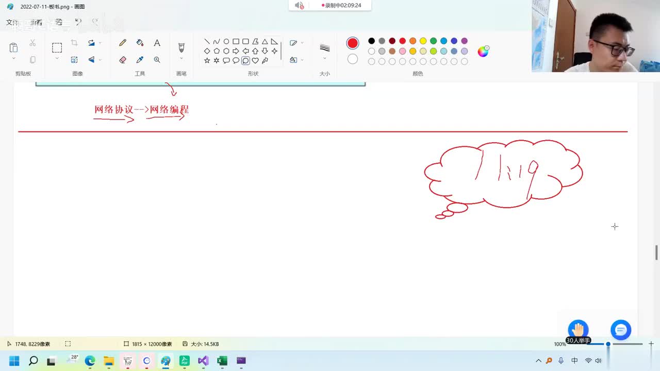
Task: Choose the Curve shape
Action: tap(217, 41)
